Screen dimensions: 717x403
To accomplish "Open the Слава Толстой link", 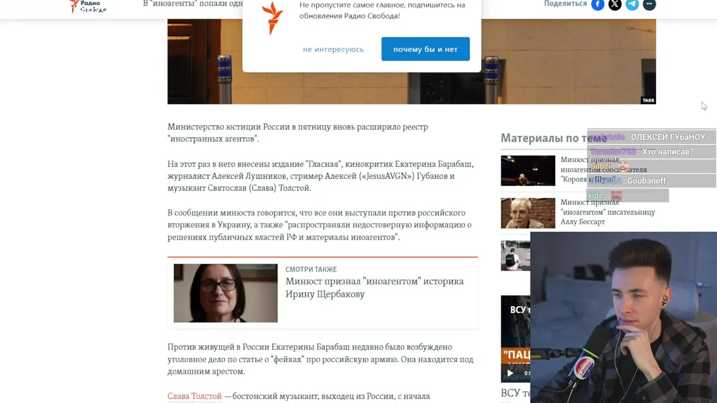I will pyautogui.click(x=194, y=396).
